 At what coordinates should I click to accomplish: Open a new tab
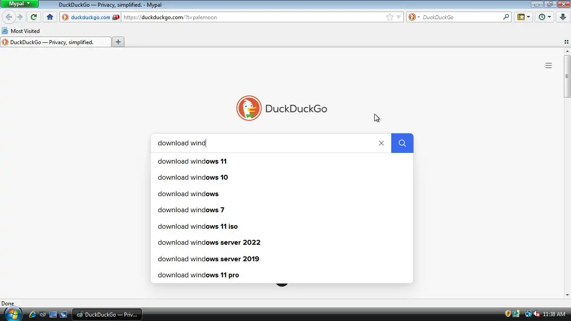click(x=118, y=42)
